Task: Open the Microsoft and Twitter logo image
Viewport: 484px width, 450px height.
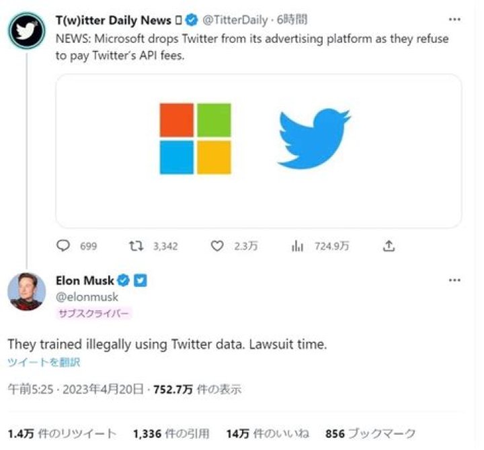Action: tap(259, 151)
